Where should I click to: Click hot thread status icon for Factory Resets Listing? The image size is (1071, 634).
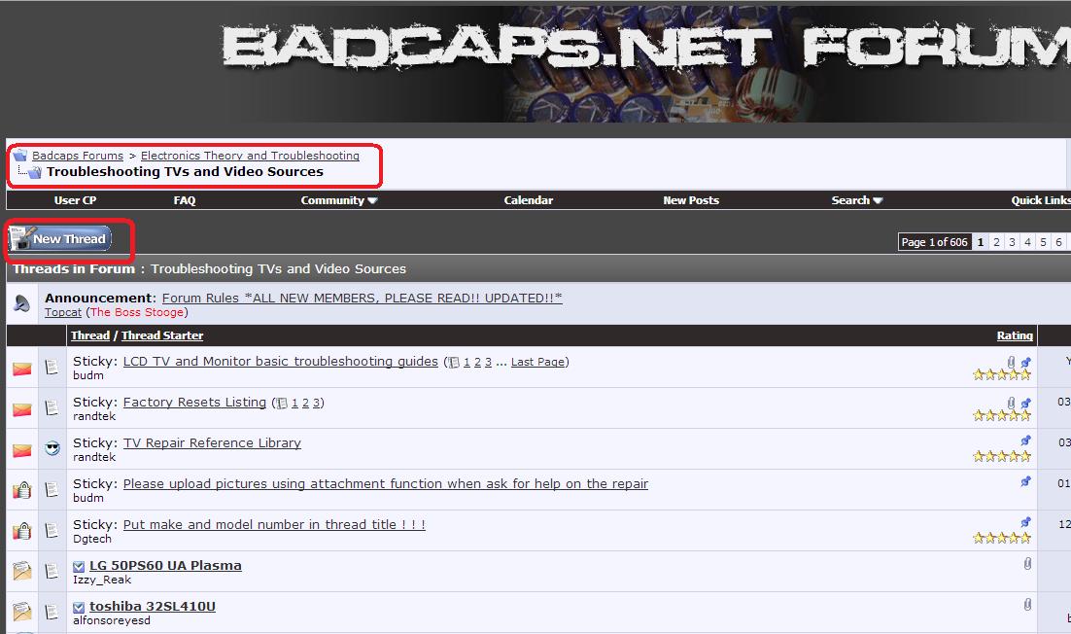pos(21,410)
